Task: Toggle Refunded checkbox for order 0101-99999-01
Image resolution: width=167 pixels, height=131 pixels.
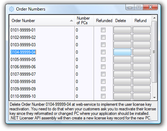Action: tap(103, 30)
